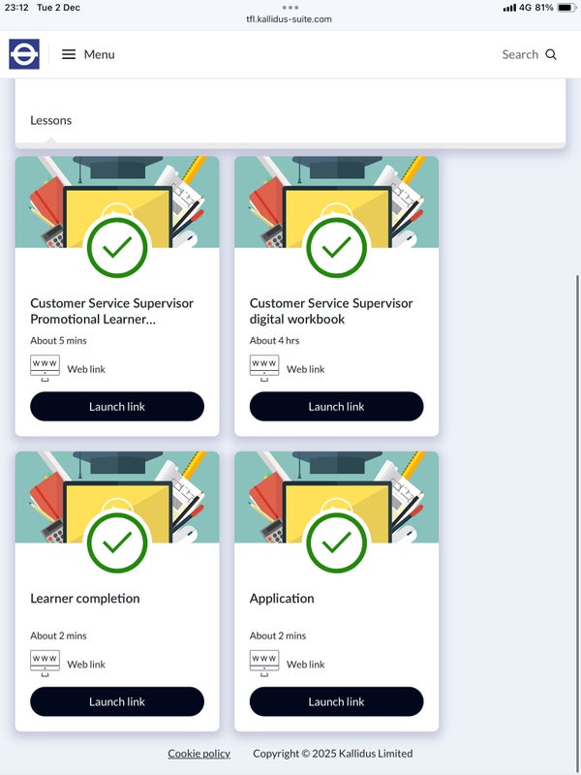Click green checkmark on Application lesson

tap(336, 542)
